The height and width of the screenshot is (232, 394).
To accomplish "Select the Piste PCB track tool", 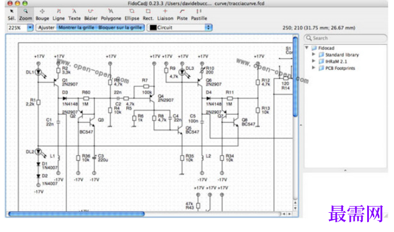I will point(182,15).
